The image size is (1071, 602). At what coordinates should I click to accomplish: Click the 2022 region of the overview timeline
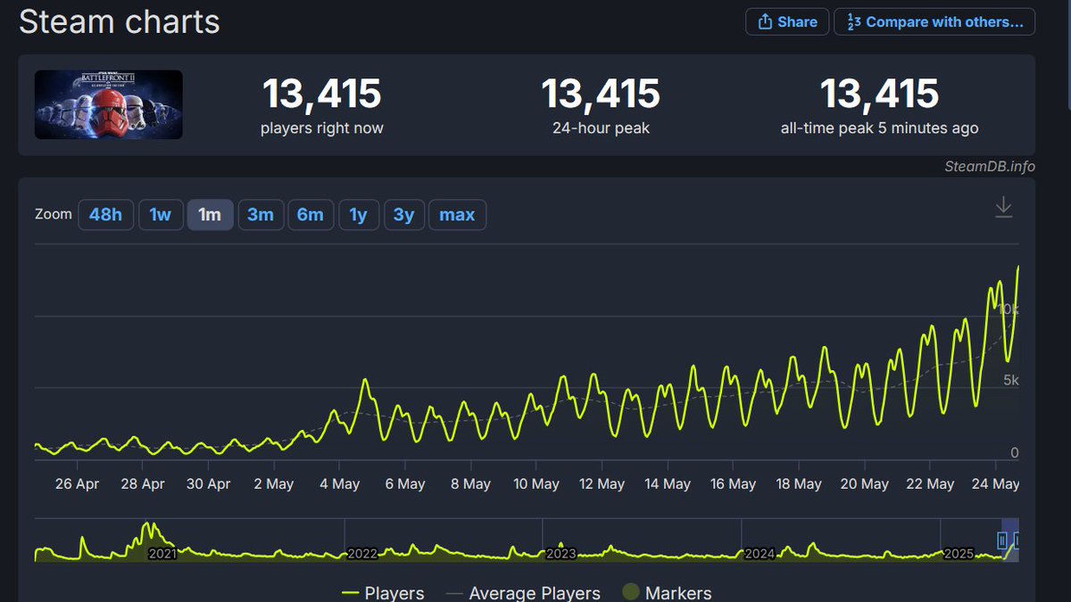(x=361, y=553)
